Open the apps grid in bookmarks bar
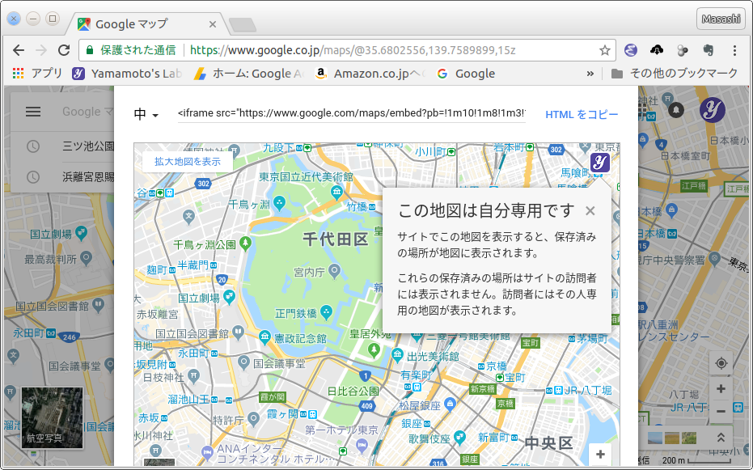The height and width of the screenshot is (470, 753). click(19, 73)
